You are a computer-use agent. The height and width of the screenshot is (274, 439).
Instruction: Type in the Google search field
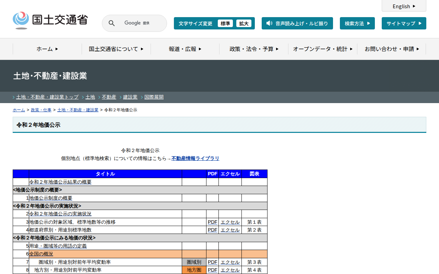coord(141,23)
